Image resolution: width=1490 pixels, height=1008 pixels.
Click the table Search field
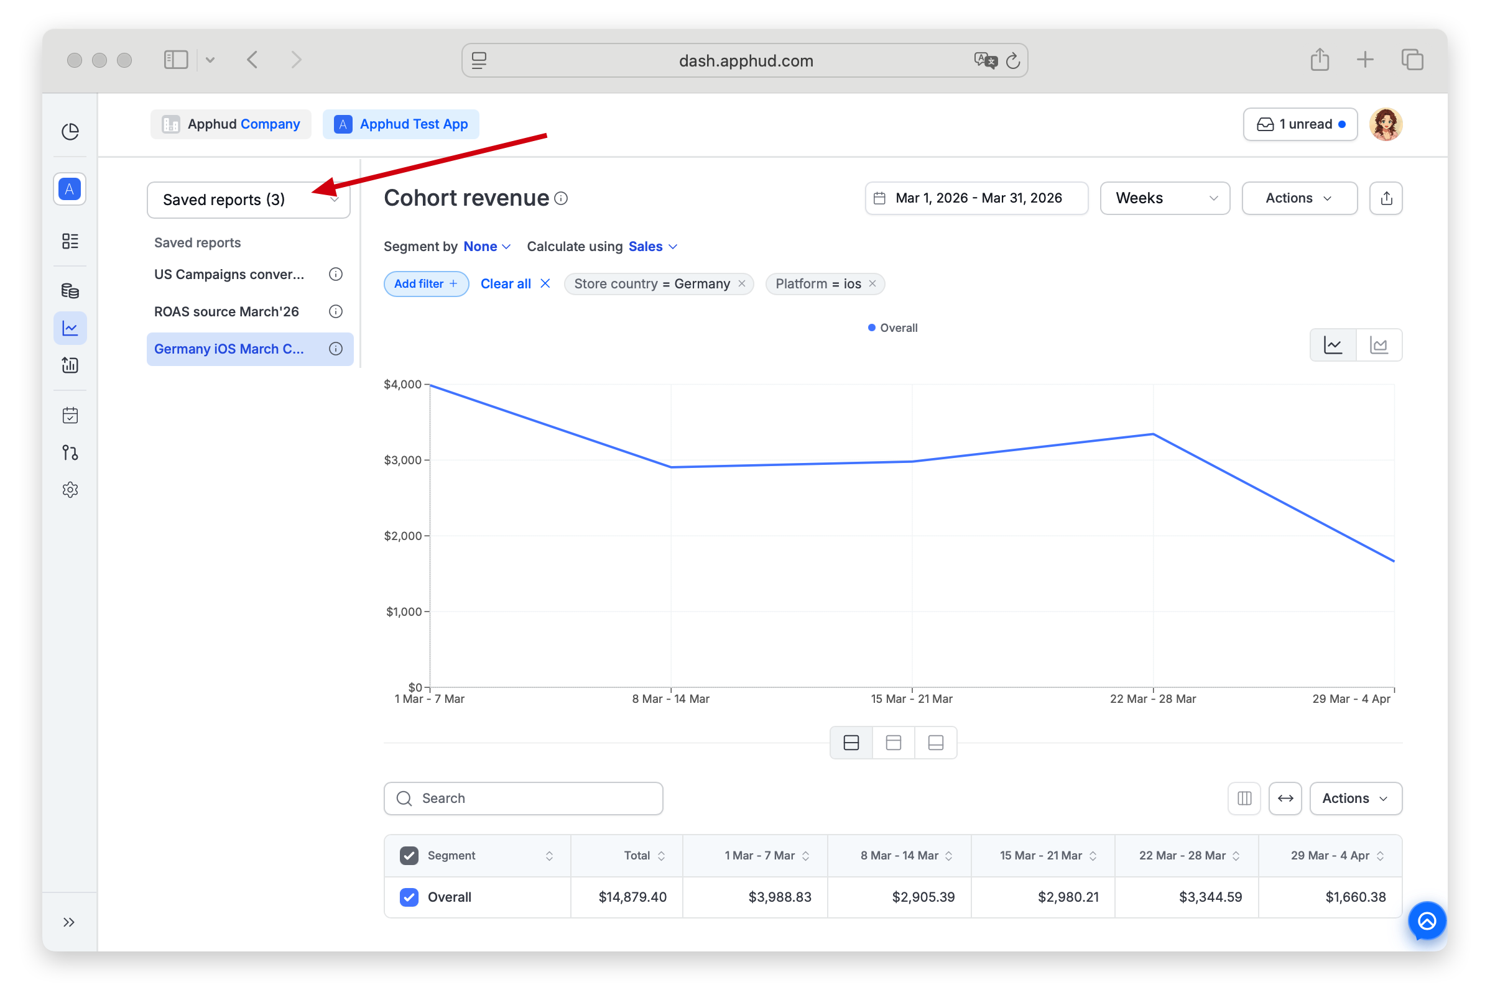coord(523,799)
